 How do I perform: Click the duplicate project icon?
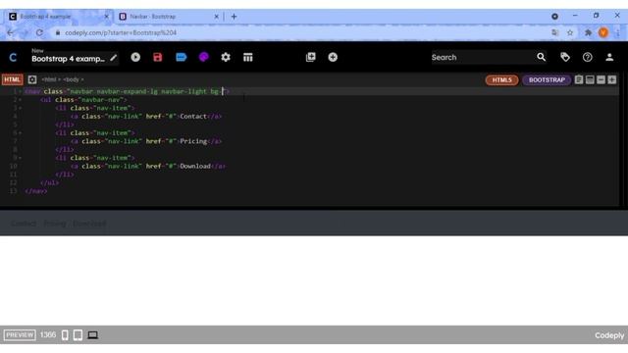(x=310, y=57)
